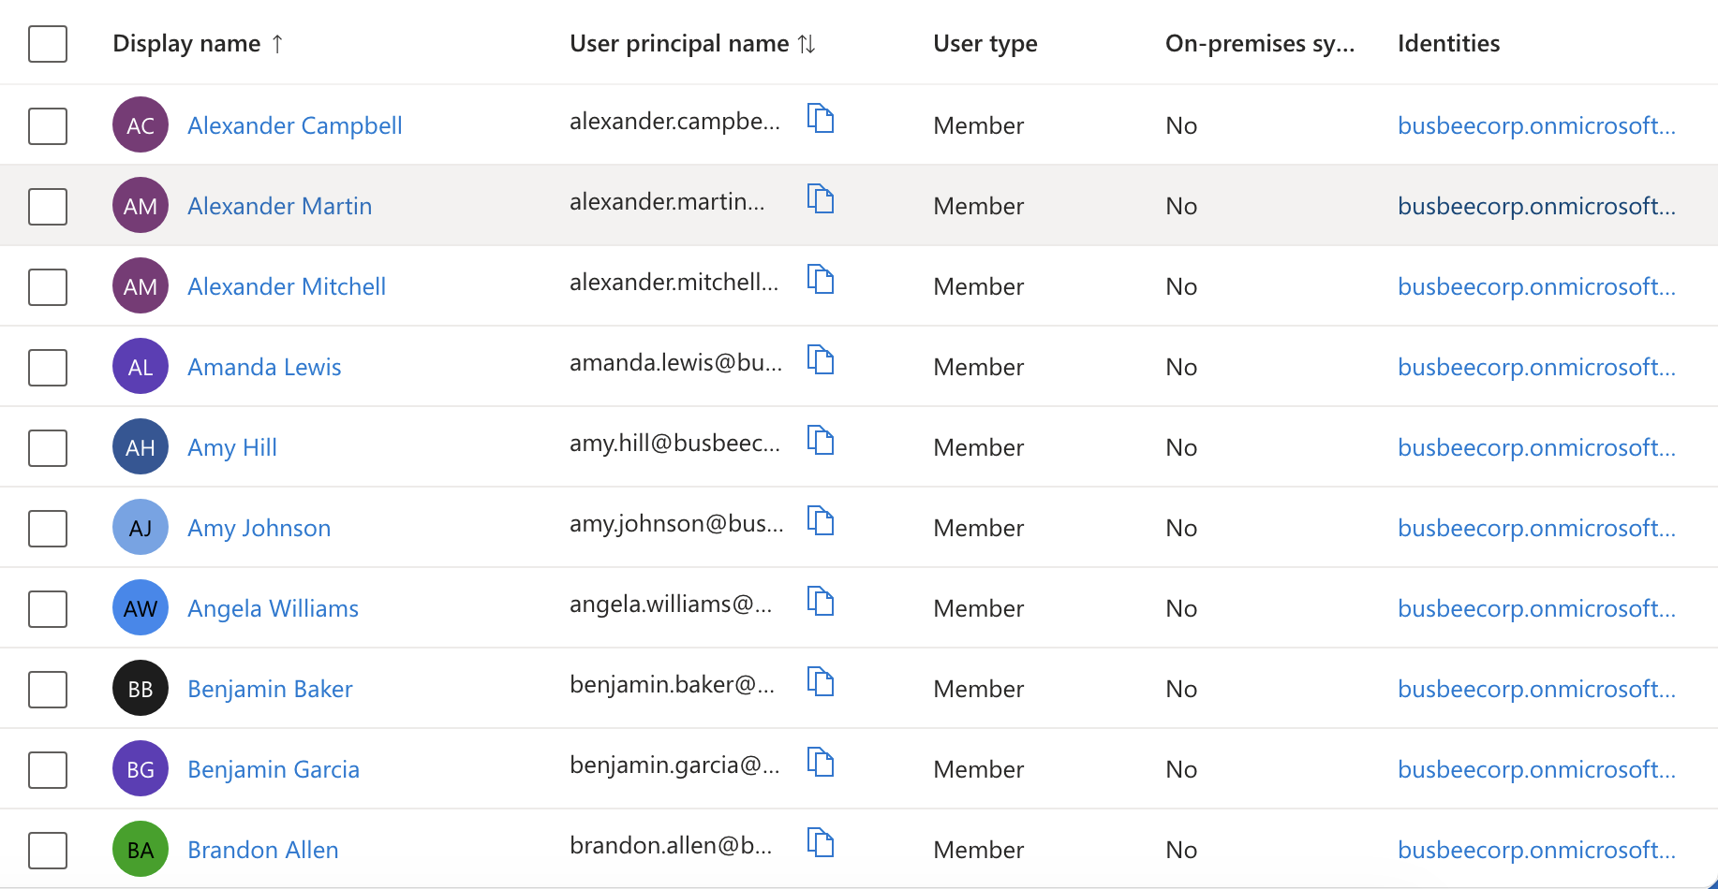Toggle sort on User principal name column
The width and height of the screenshot is (1718, 889).
click(x=693, y=43)
